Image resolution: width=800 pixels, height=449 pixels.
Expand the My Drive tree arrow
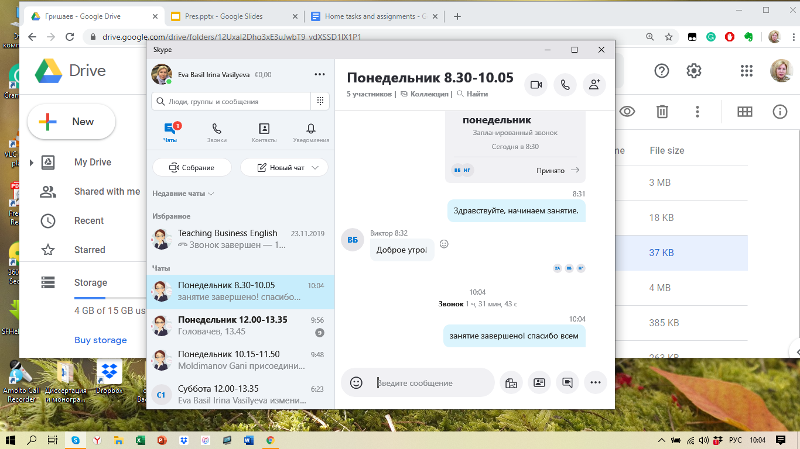point(32,163)
